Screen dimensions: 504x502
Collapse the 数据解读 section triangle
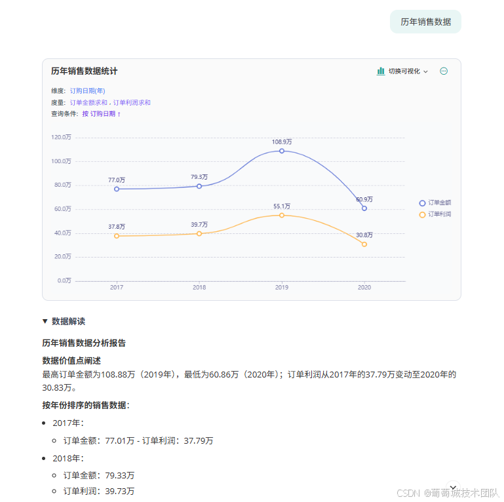coord(45,321)
